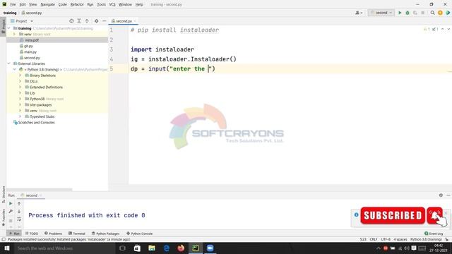Image resolution: width=452 pixels, height=254 pixels.
Task: Run the 'second' configuration with the green play icon
Action: coord(400,13)
